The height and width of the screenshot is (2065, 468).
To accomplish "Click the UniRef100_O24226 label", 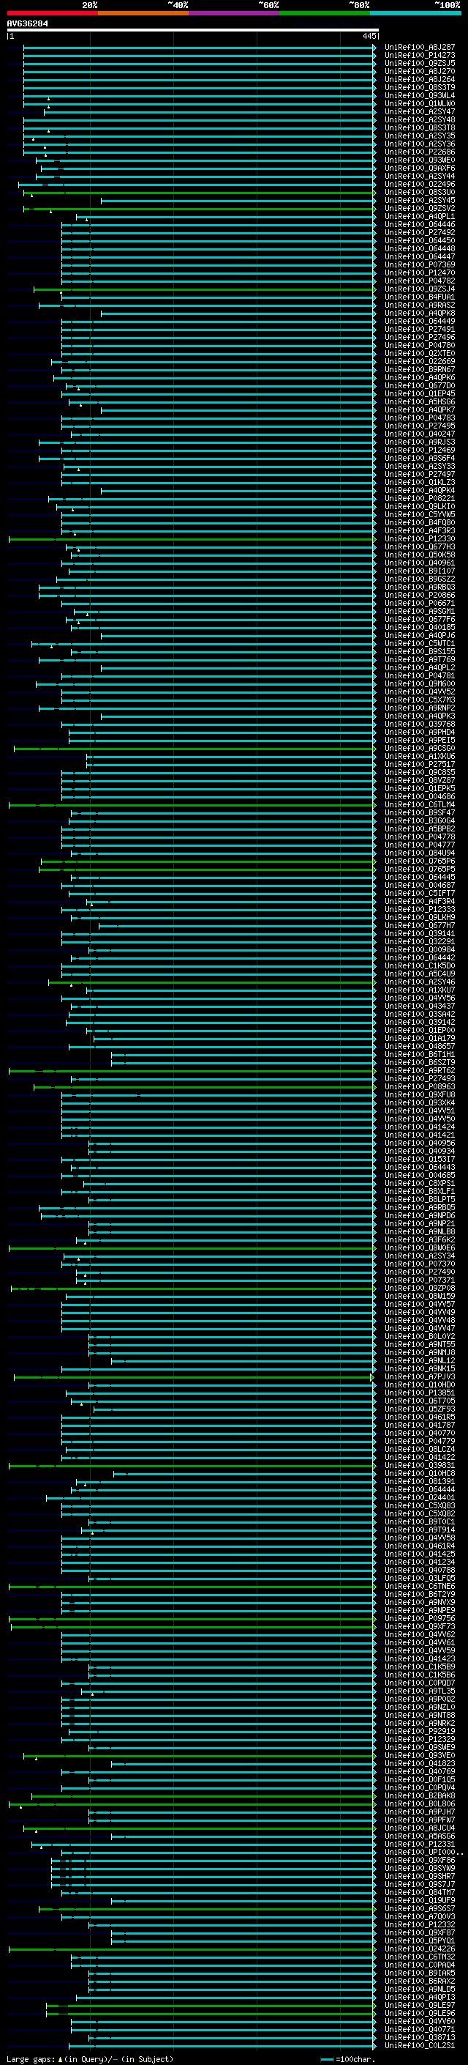I will point(420,1949).
